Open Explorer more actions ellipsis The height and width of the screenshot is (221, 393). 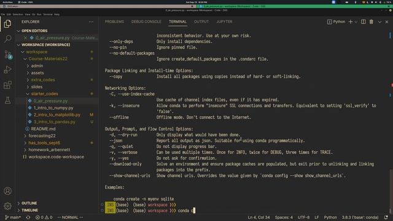point(91,22)
